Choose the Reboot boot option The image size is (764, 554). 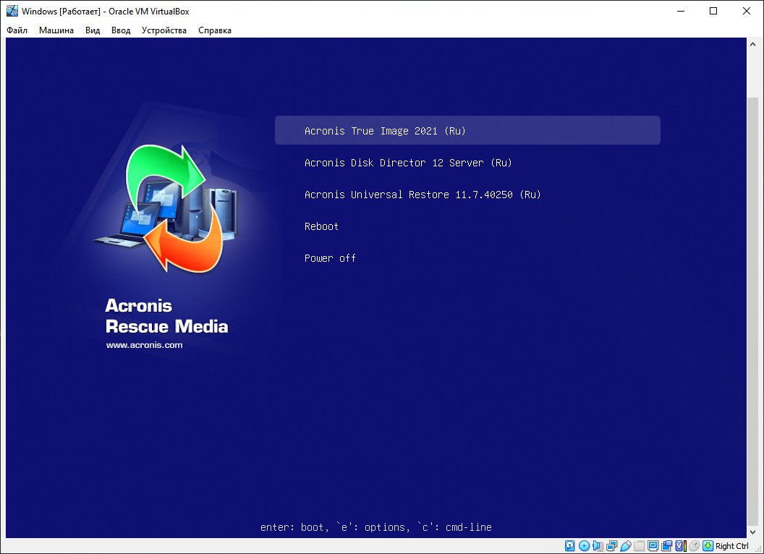(321, 226)
